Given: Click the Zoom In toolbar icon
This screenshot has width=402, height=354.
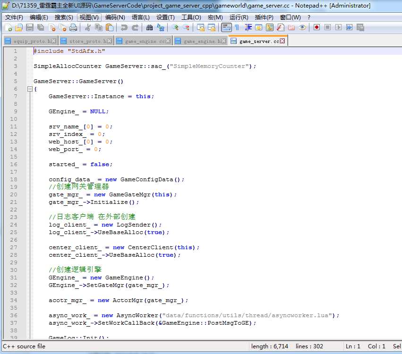Looking at the screenshot, I should [175, 28].
